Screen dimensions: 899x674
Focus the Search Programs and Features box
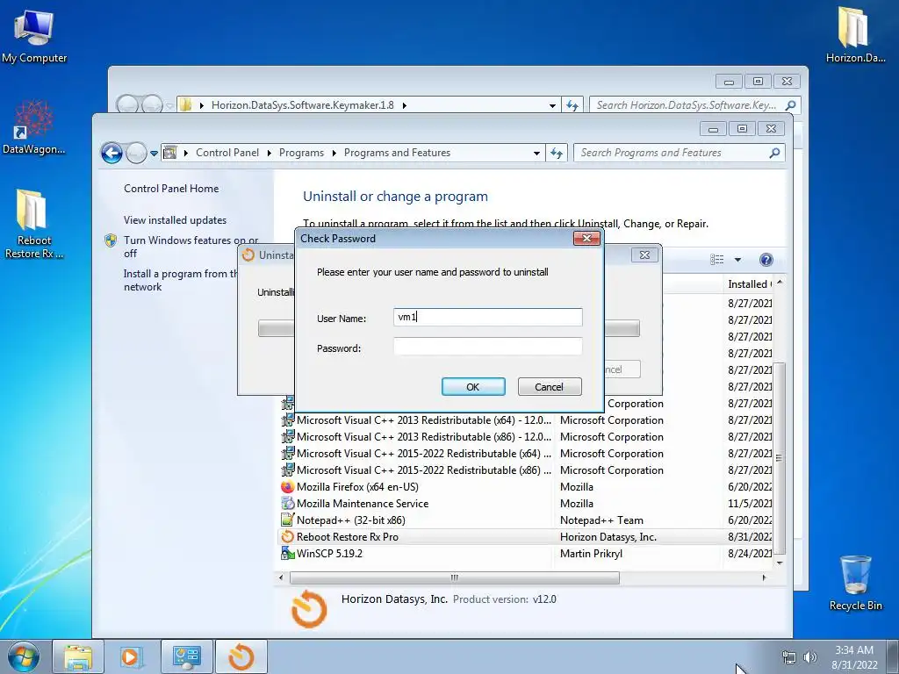click(x=671, y=153)
